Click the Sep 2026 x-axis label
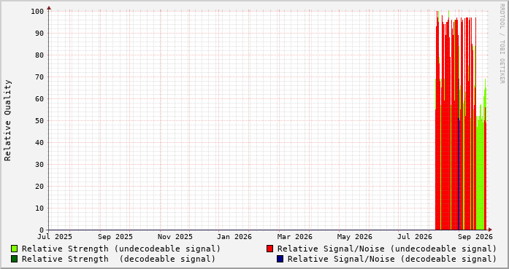The height and width of the screenshot is (269, 509). click(x=475, y=237)
